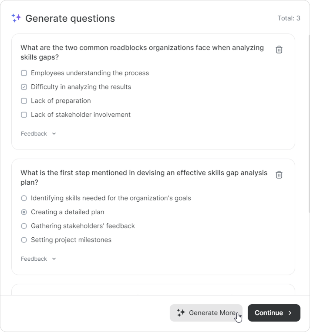
Task: Enable Lack of stakeholder involvement checkbox
Action: (x=24, y=115)
